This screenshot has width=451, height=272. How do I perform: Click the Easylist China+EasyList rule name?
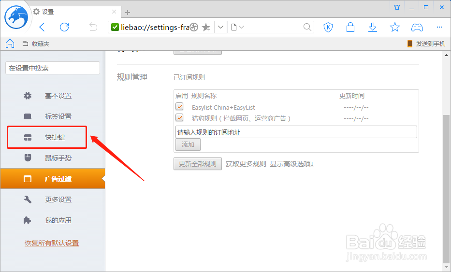point(223,108)
